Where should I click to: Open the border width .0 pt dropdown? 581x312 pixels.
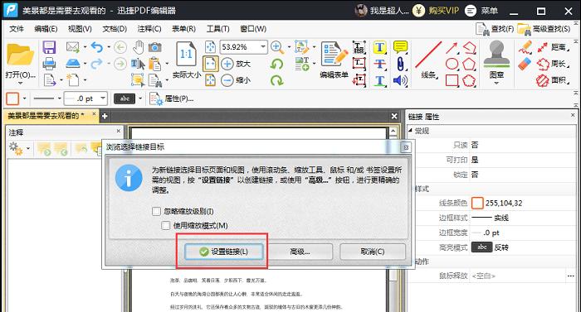(x=103, y=98)
